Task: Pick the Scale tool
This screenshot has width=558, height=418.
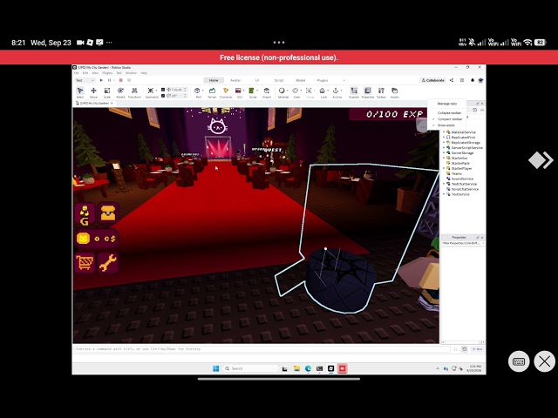Action: [107, 92]
